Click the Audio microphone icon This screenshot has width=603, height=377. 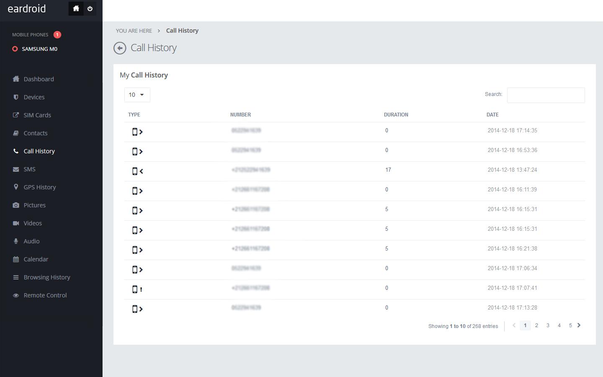[16, 241]
